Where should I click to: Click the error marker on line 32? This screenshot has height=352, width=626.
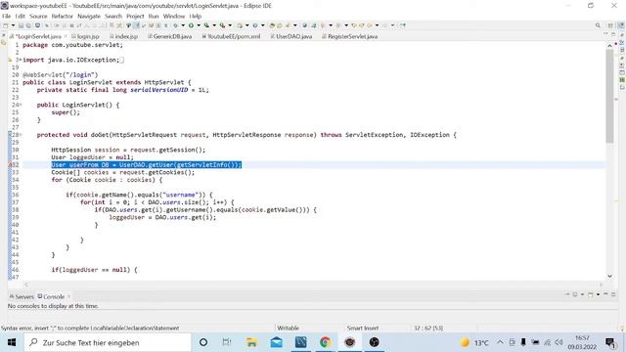pyautogui.click(x=10, y=165)
